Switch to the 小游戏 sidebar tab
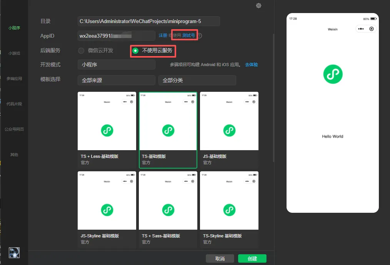Viewport: 390px width, 265px height. (14, 53)
